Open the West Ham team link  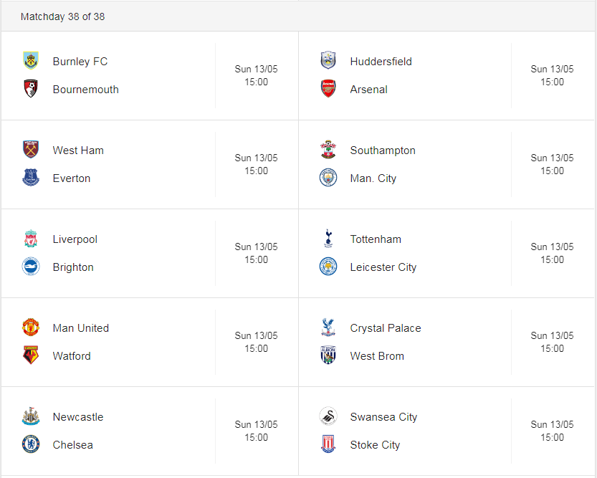pyautogui.click(x=78, y=150)
